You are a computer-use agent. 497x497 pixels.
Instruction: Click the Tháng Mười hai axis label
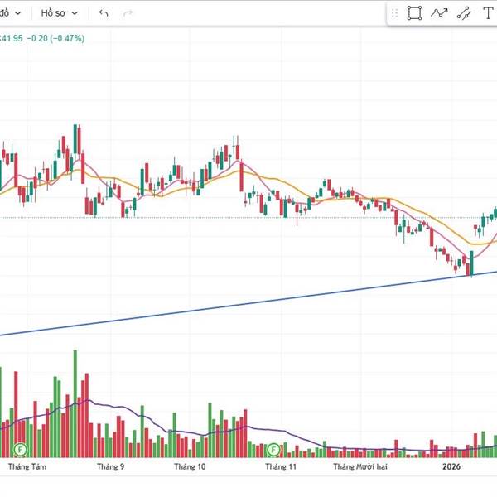click(360, 466)
